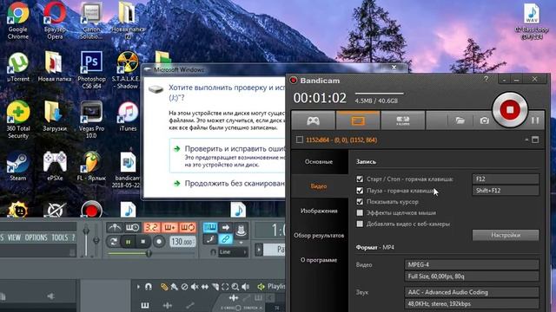Enable Эффекты щелчков мыши checkbox
This screenshot has width=556, height=312.
point(360,212)
